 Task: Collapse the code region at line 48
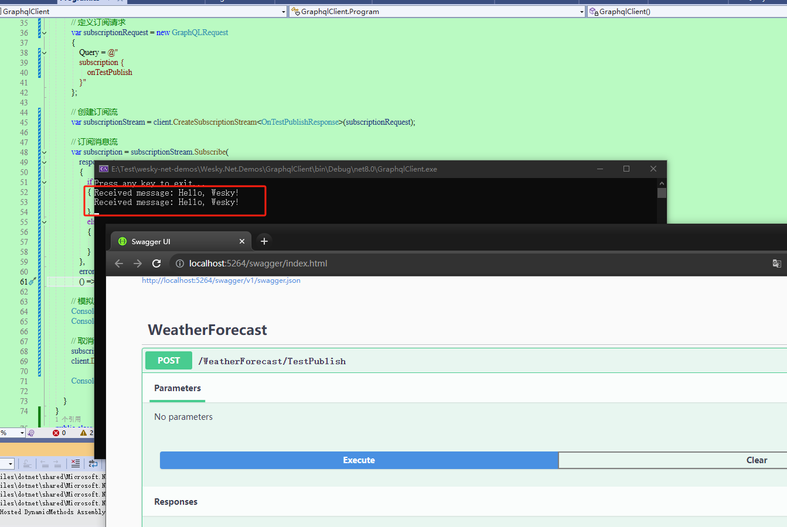click(44, 152)
